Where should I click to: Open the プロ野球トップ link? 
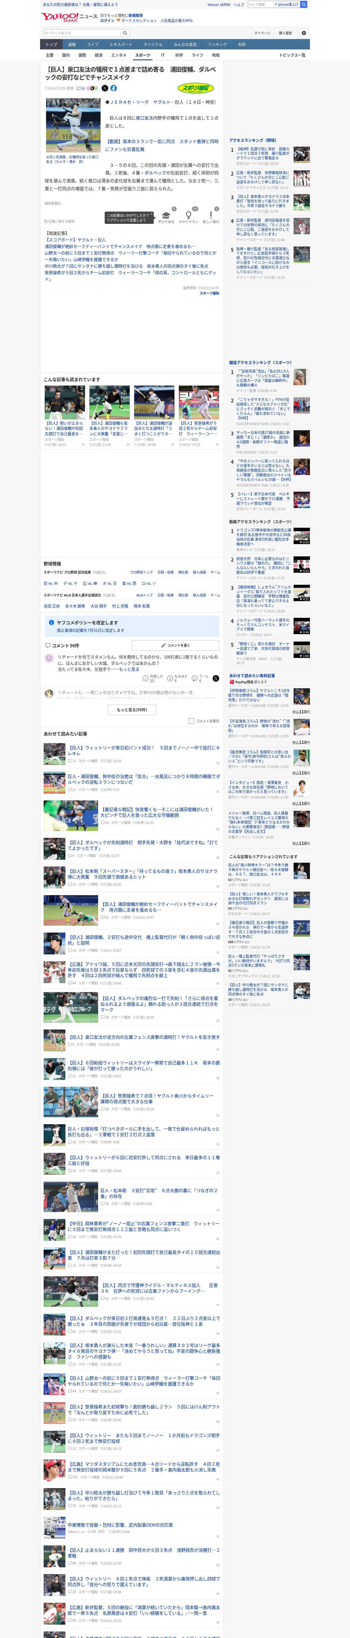[x=141, y=572]
